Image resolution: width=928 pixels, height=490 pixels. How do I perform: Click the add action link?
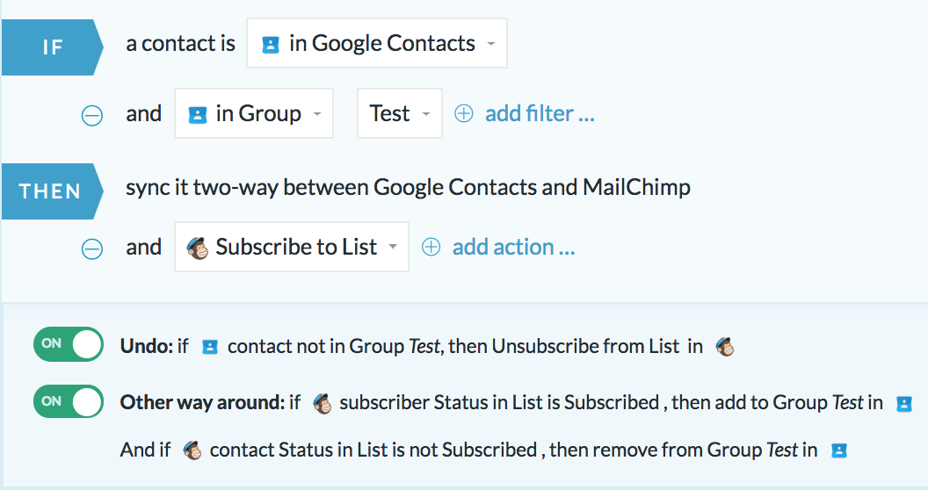pyautogui.click(x=514, y=247)
